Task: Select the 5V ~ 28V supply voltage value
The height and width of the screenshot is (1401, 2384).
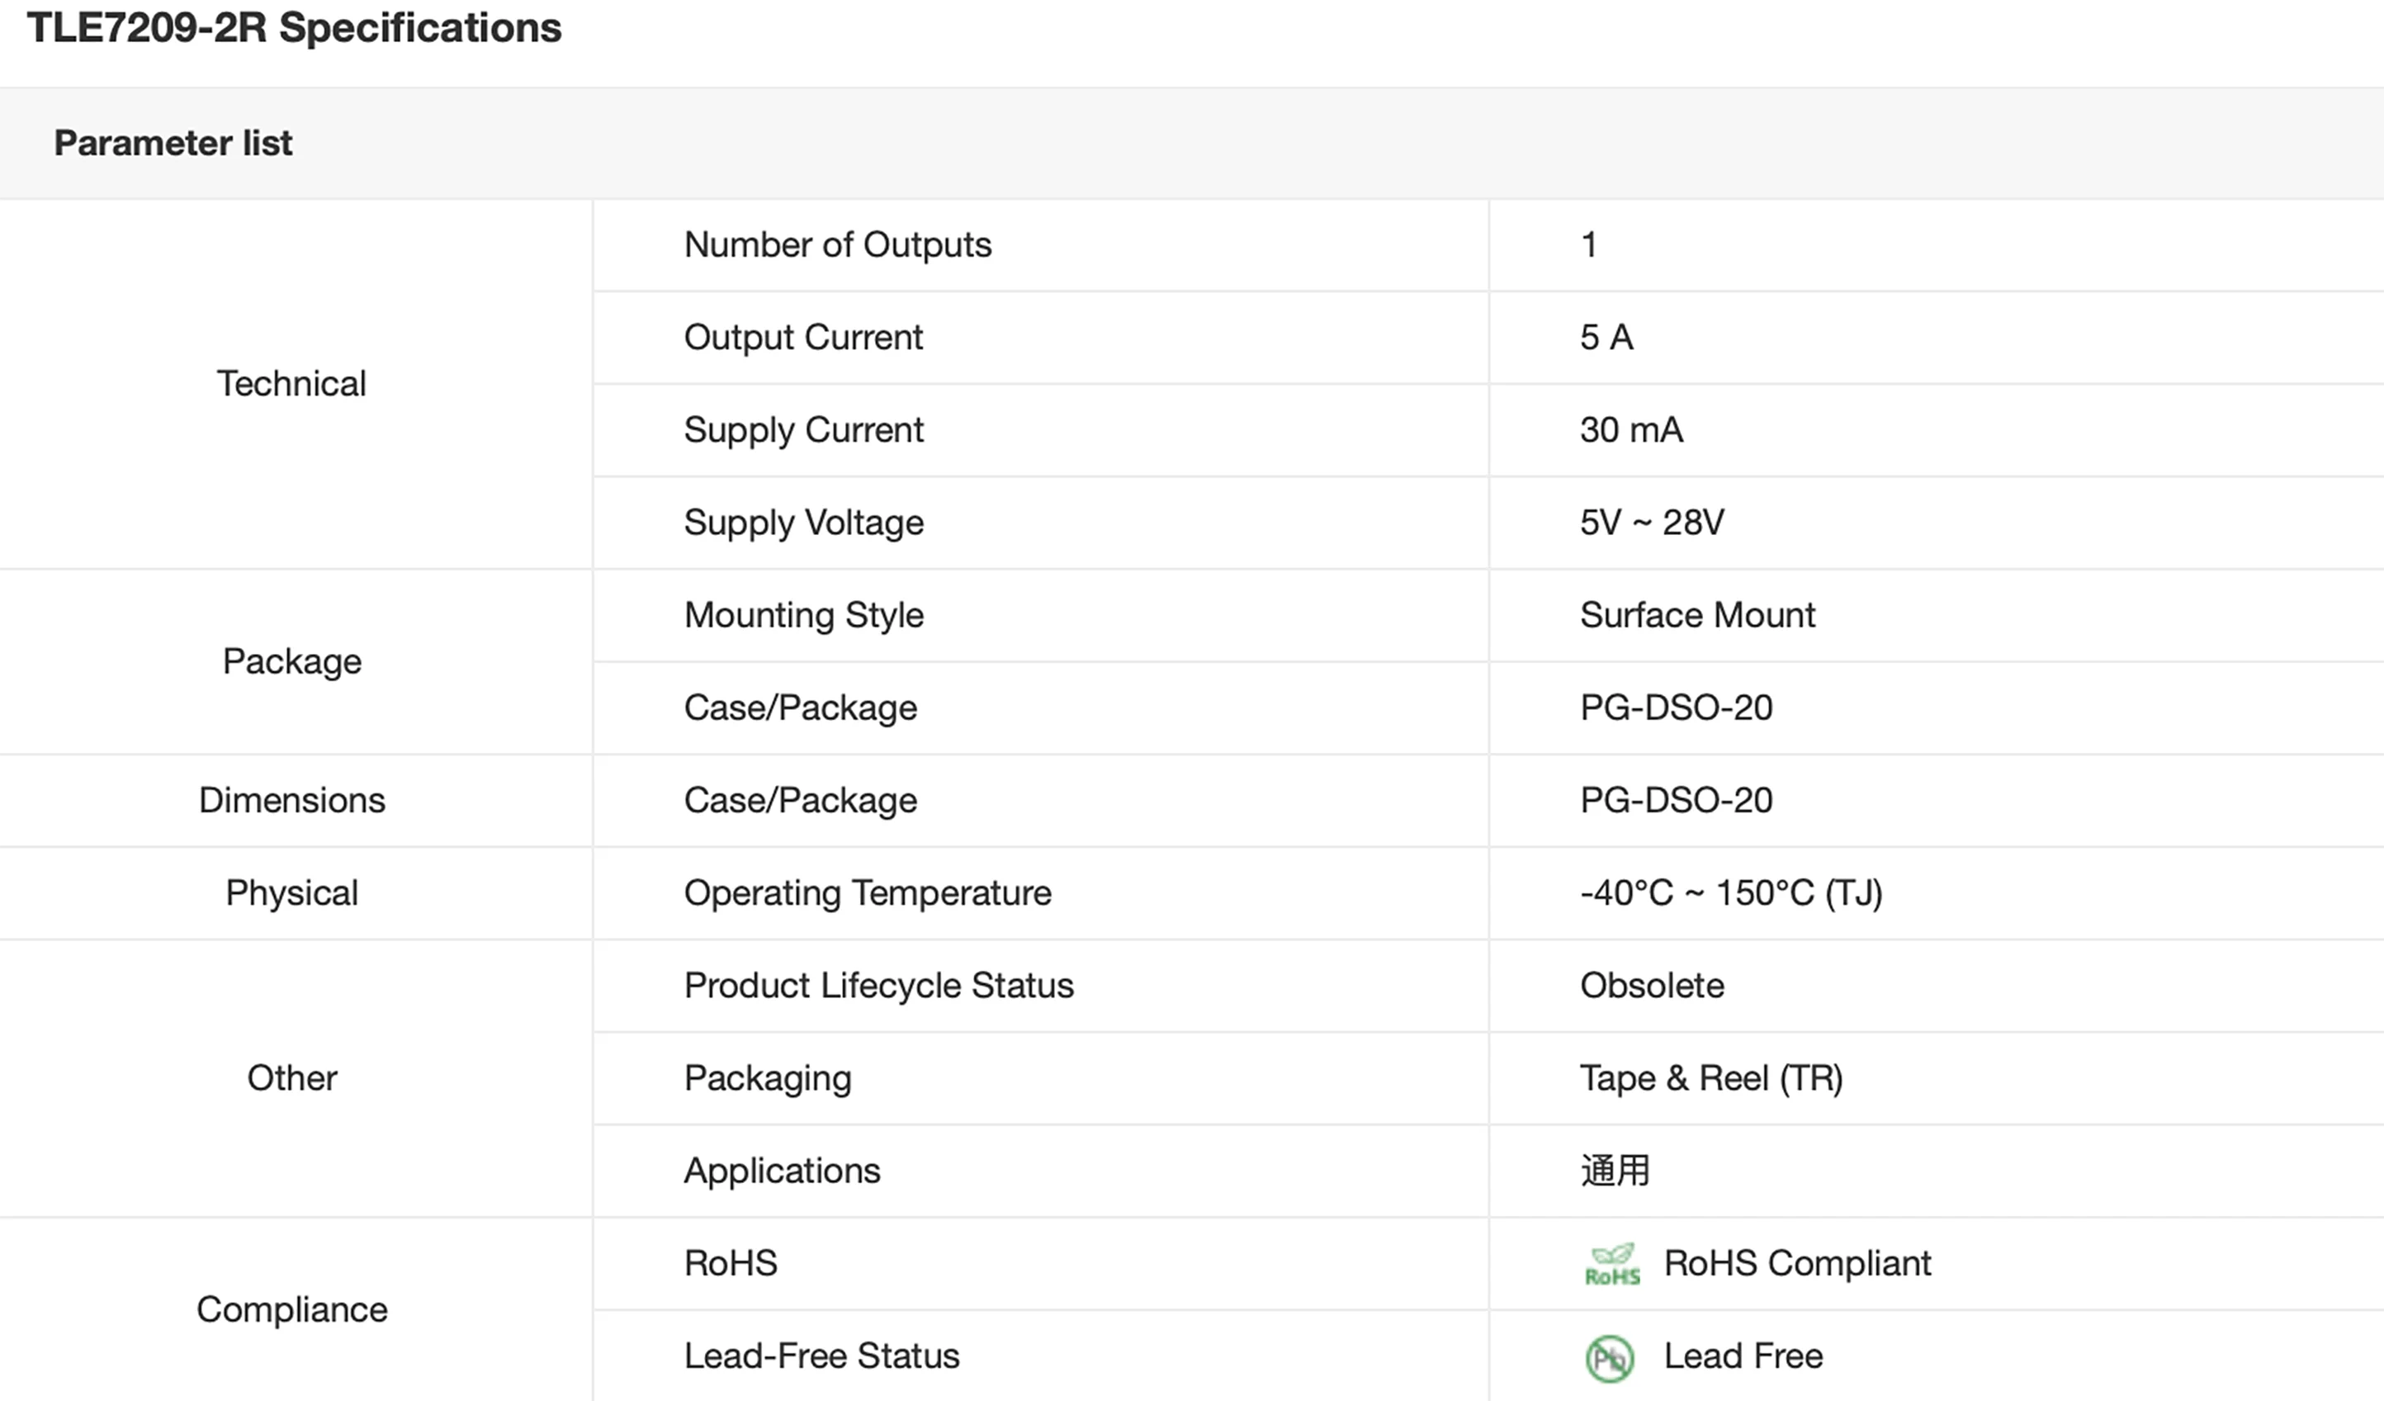Action: pyautogui.click(x=1652, y=523)
